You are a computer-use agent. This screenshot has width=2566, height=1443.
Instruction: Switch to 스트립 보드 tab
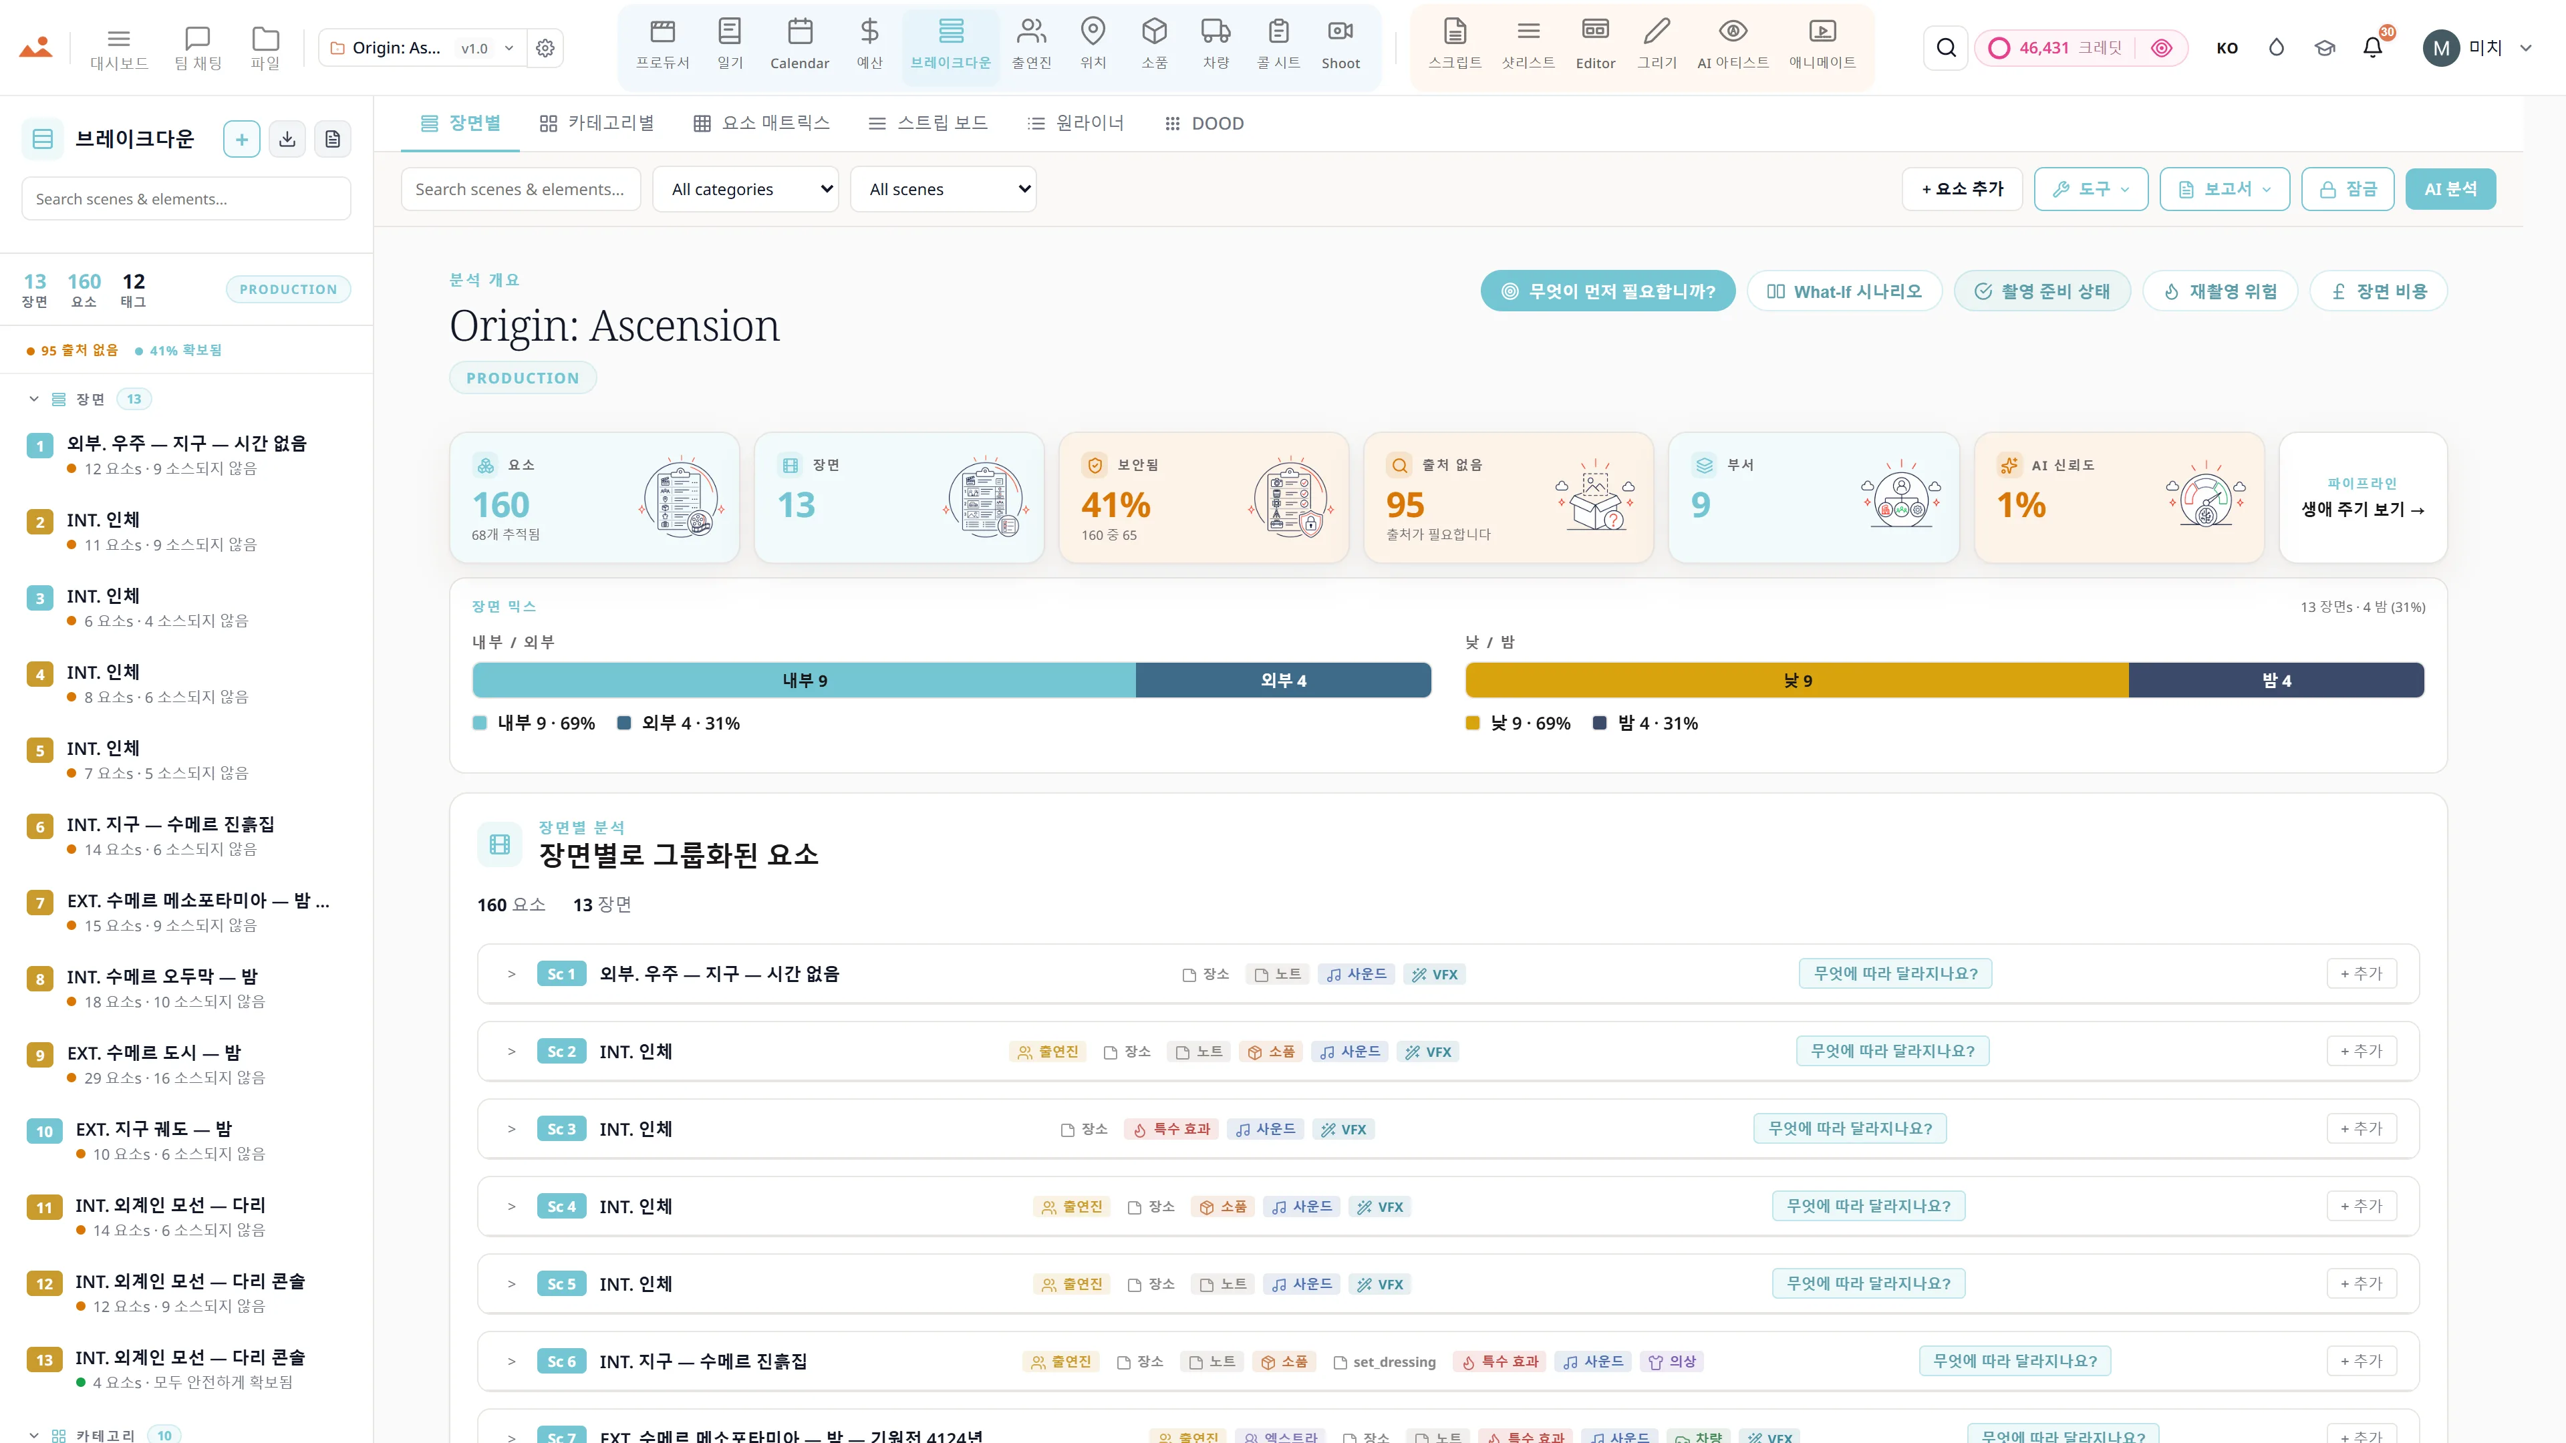pyautogui.click(x=928, y=124)
